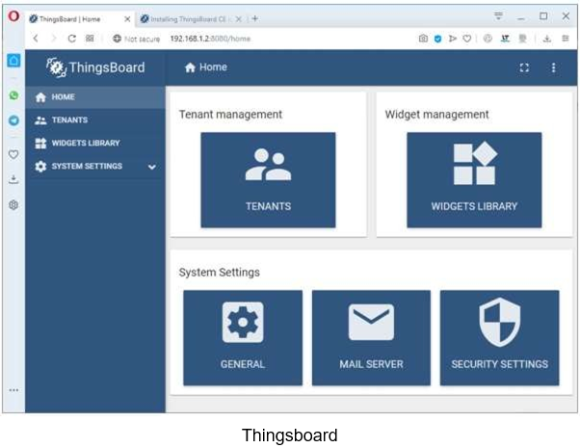
Task: Bookmark page with heart icon in address bar
Action: tap(467, 39)
